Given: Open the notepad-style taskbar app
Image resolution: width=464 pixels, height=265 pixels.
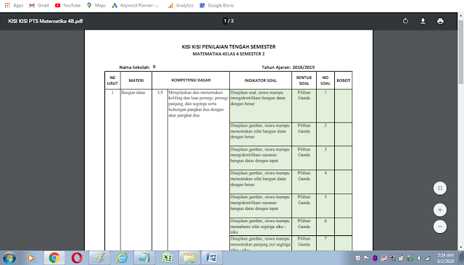Looking at the screenshot, I should click(x=144, y=258).
